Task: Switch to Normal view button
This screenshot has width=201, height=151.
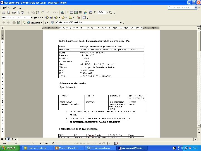Action: [x=2, y=139]
